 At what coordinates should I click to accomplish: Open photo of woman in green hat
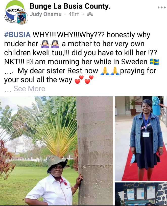[57, 151]
